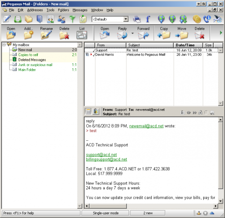Move message to folder icon
The image size is (225, 218).
click(182, 35)
